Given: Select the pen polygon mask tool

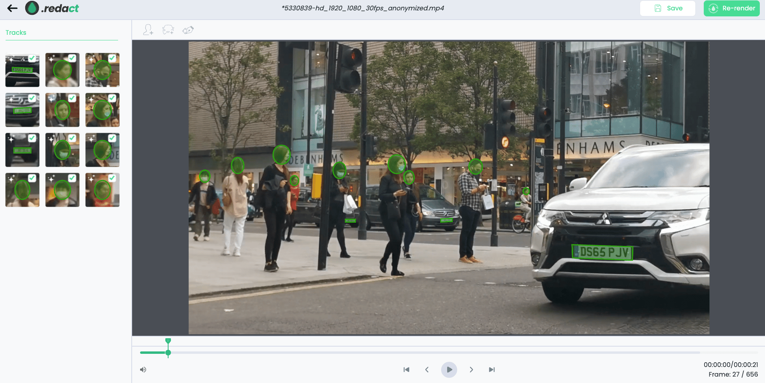Looking at the screenshot, I should pos(188,30).
